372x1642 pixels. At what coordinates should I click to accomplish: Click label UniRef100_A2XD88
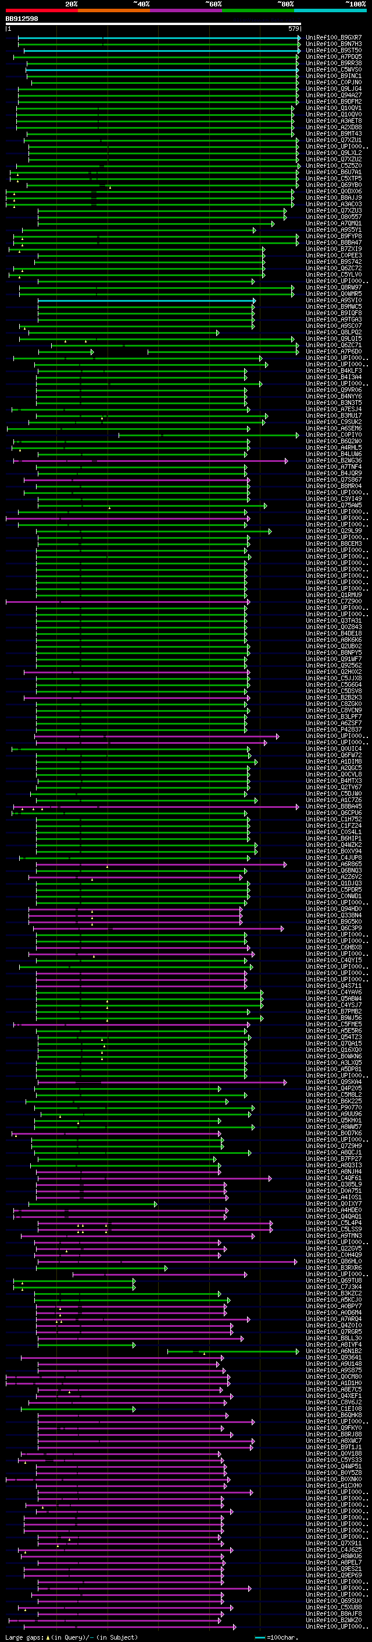click(x=334, y=128)
